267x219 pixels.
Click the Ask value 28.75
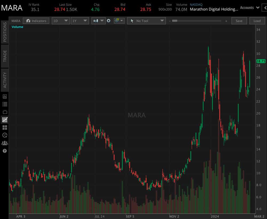[x=146, y=10]
